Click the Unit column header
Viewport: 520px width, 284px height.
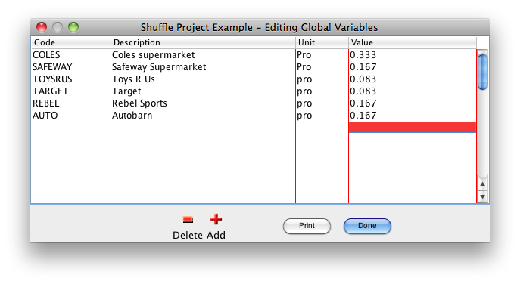[x=322, y=43]
